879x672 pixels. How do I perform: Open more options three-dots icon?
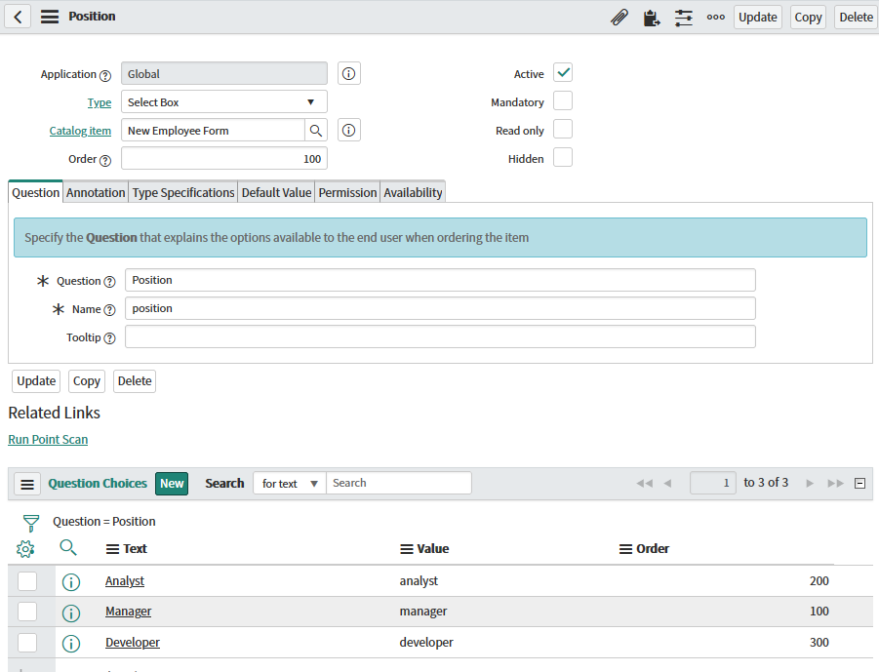tap(716, 17)
